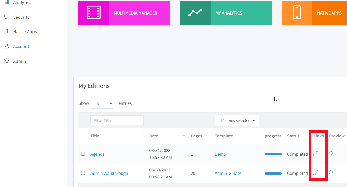Preview Agenda with the magnifier icon

tap(331, 154)
